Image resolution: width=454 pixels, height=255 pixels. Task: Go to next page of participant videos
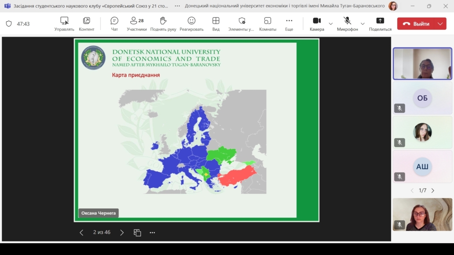coord(433,191)
